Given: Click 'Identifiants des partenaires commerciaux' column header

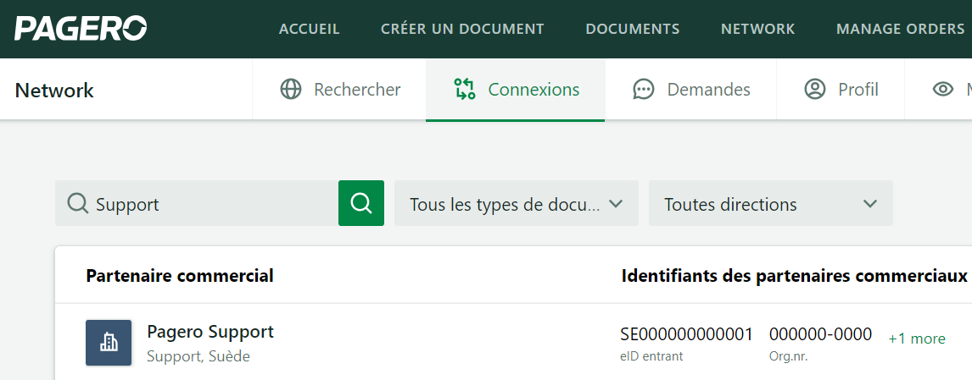Looking at the screenshot, I should pos(795,275).
